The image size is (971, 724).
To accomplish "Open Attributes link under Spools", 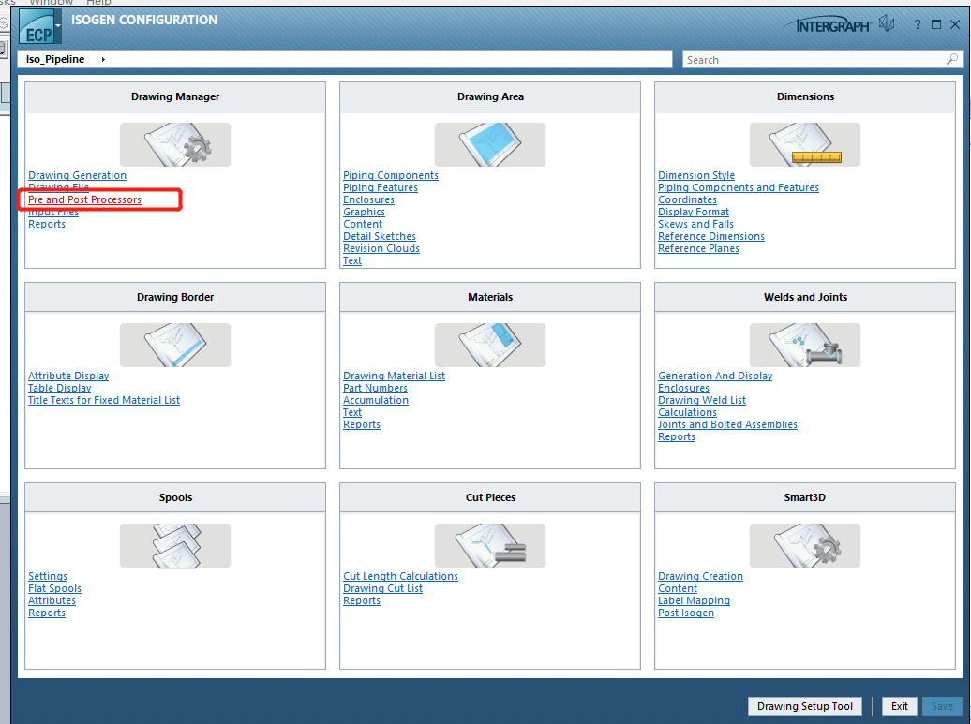I will (52, 601).
